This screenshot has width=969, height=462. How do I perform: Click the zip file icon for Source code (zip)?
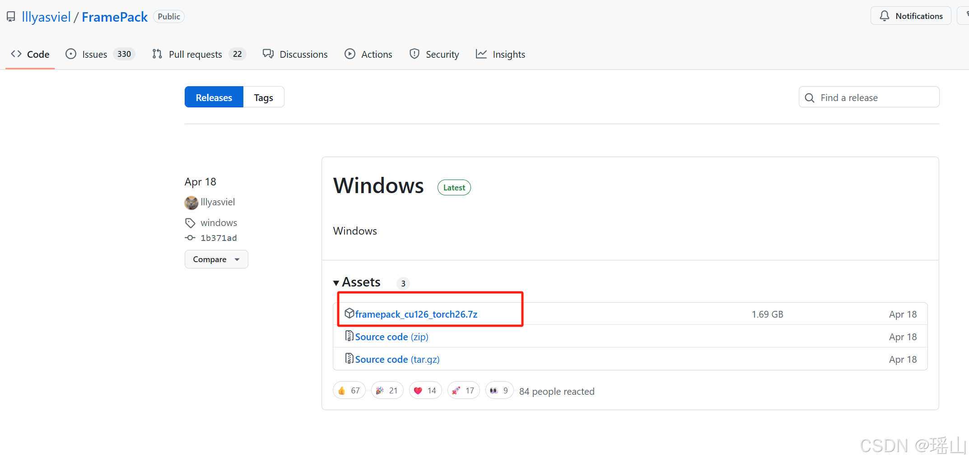tap(349, 336)
